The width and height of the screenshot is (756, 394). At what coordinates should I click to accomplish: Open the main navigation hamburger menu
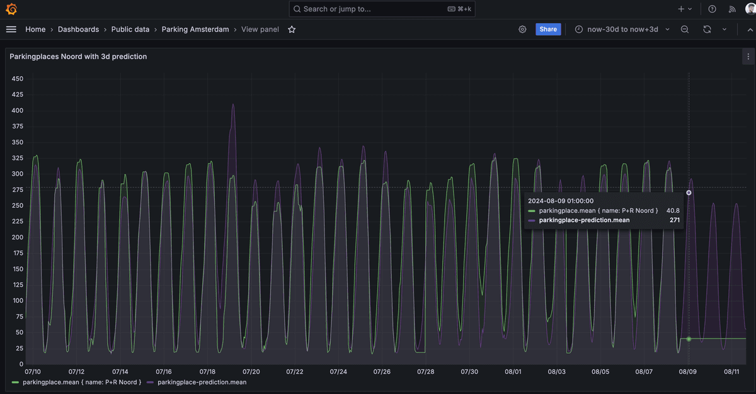tap(11, 29)
